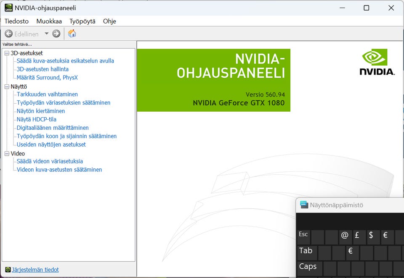Click the forward arrow in toolbar

pos(56,34)
